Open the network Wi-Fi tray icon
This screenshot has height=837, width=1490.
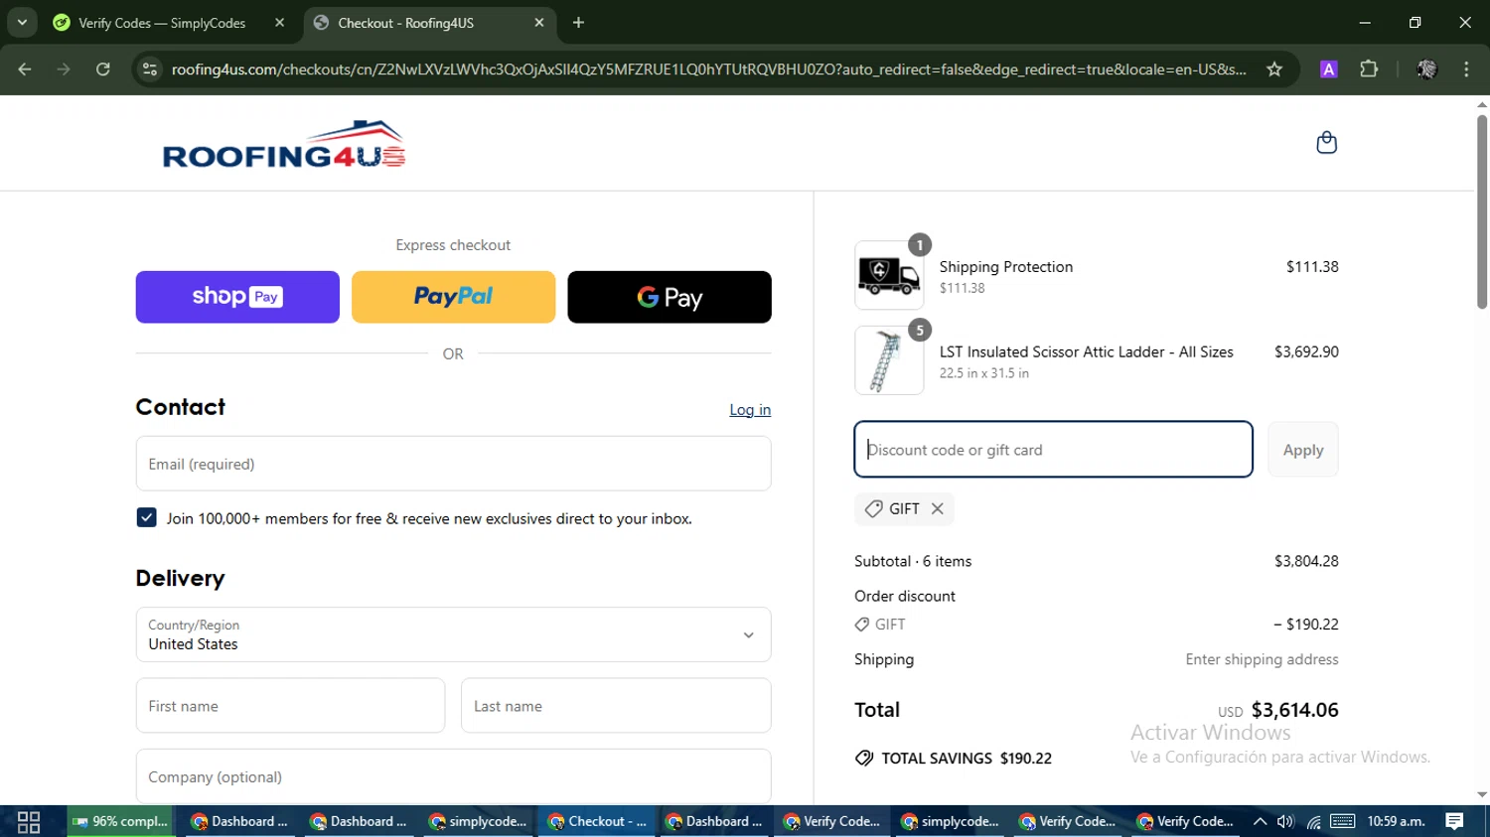1313,821
